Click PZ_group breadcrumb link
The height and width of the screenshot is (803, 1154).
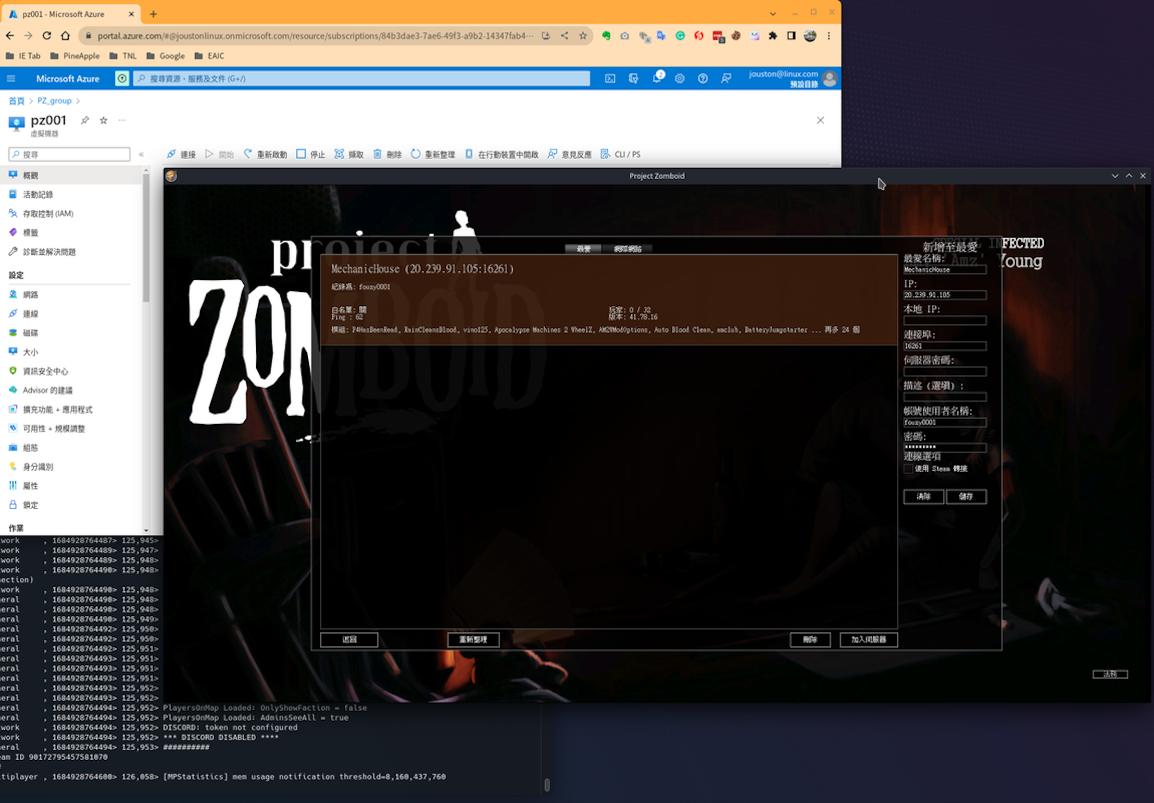(55, 100)
